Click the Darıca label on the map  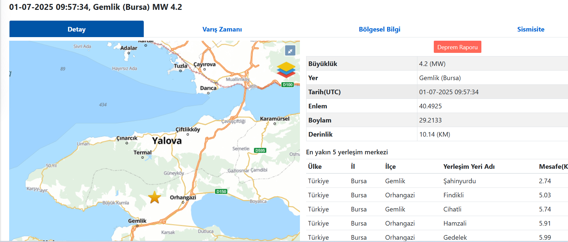[208, 88]
